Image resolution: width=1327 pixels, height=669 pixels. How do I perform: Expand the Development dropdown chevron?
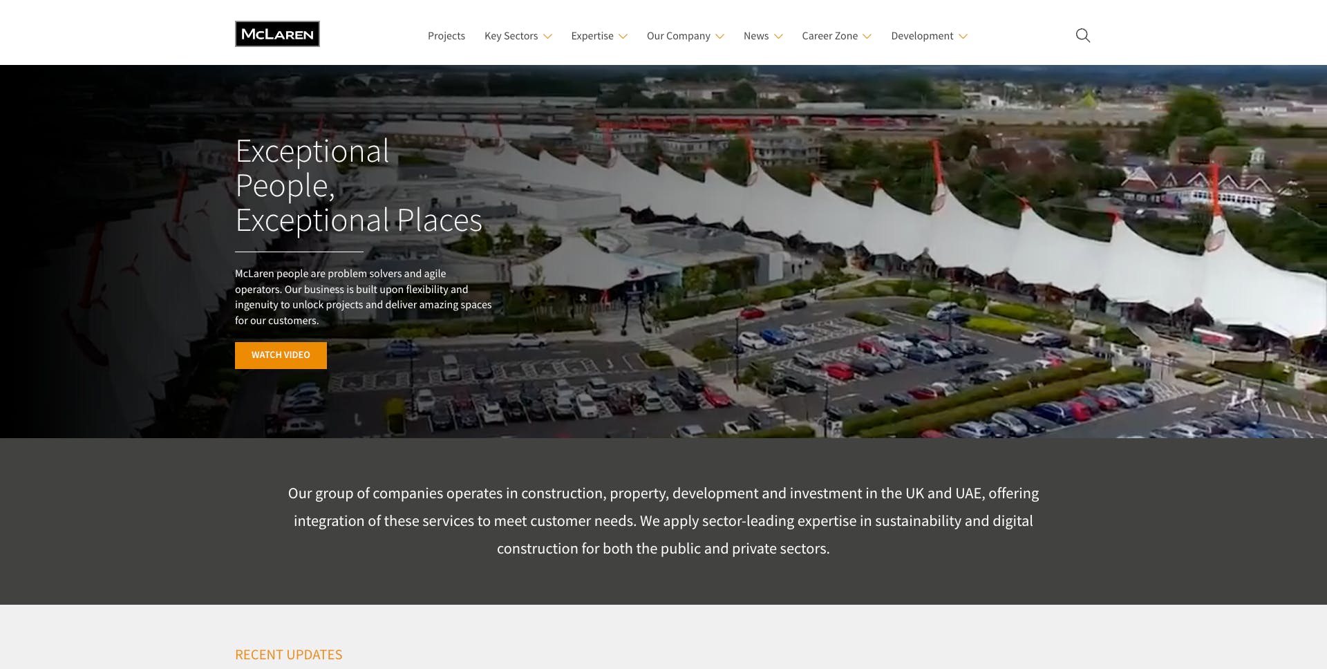(x=963, y=36)
